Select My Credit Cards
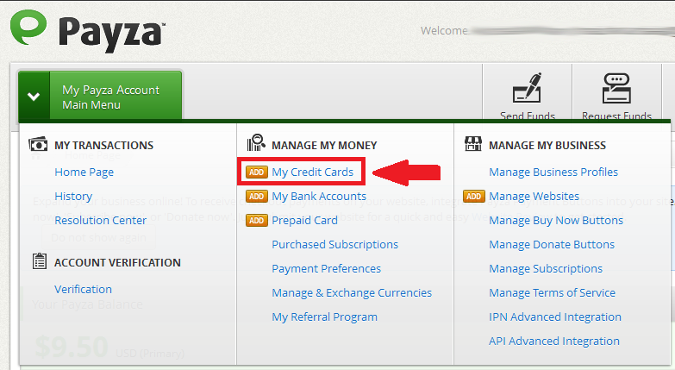 click(x=313, y=172)
